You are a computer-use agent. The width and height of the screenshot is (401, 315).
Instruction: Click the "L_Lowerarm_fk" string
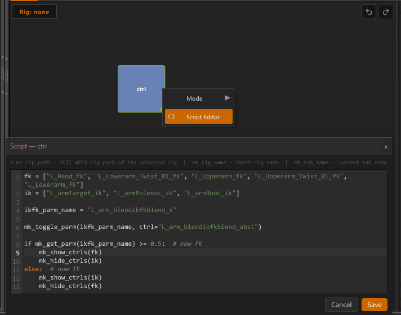[x=54, y=184]
